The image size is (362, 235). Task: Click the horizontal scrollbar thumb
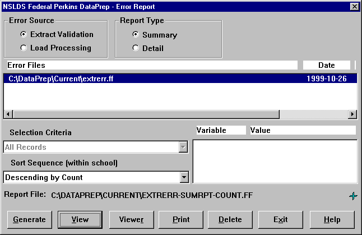click(146, 114)
